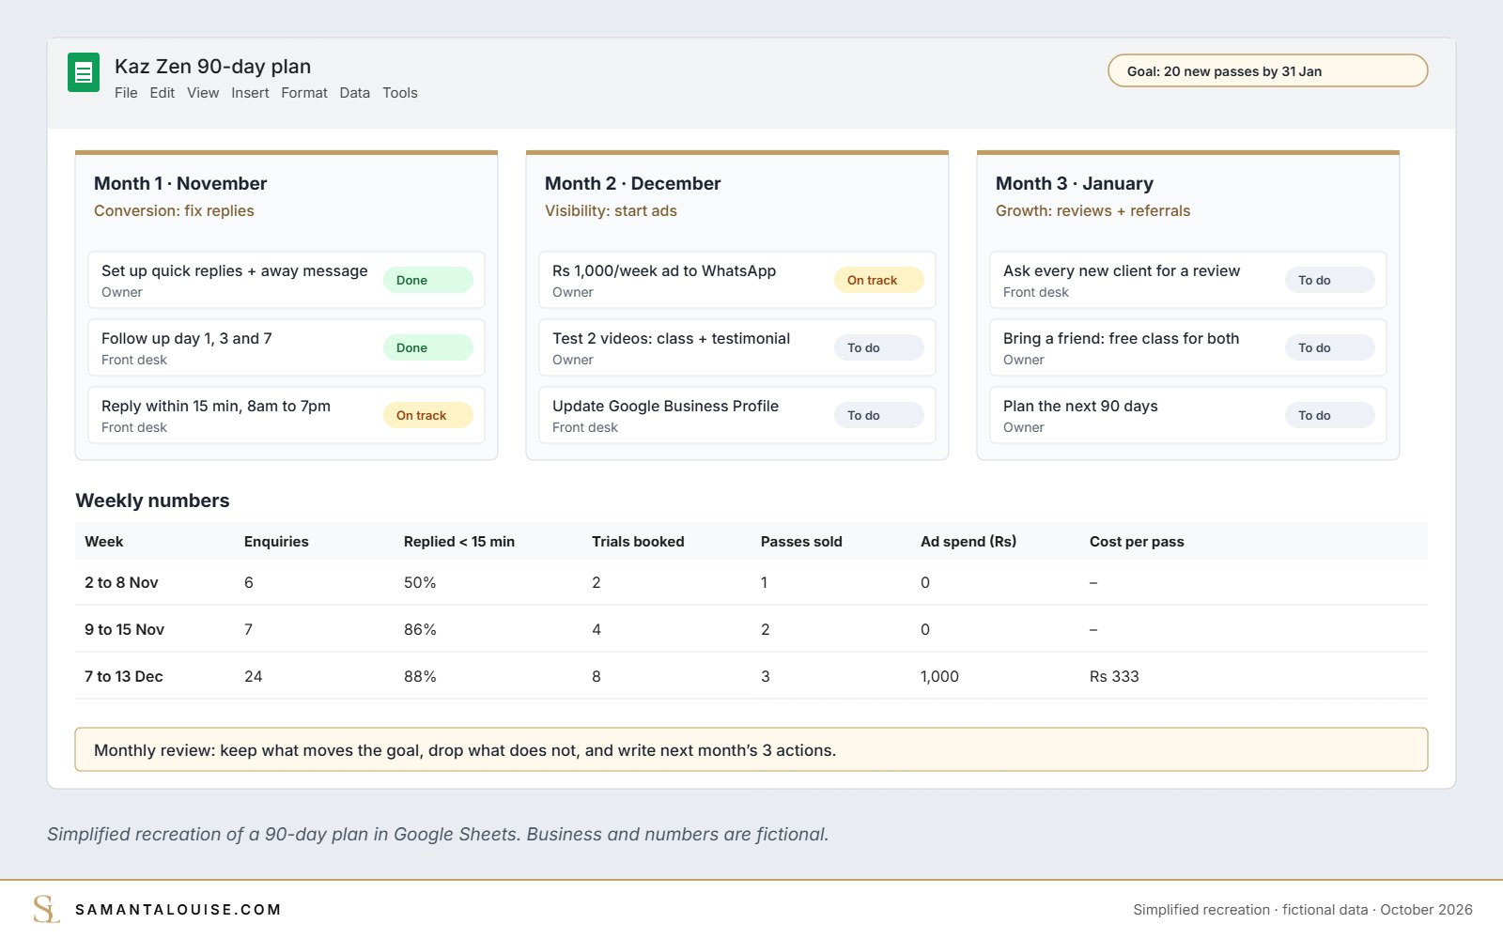The image size is (1503, 939).
Task: Click To do status for Test 2 videos
Action: pos(878,347)
